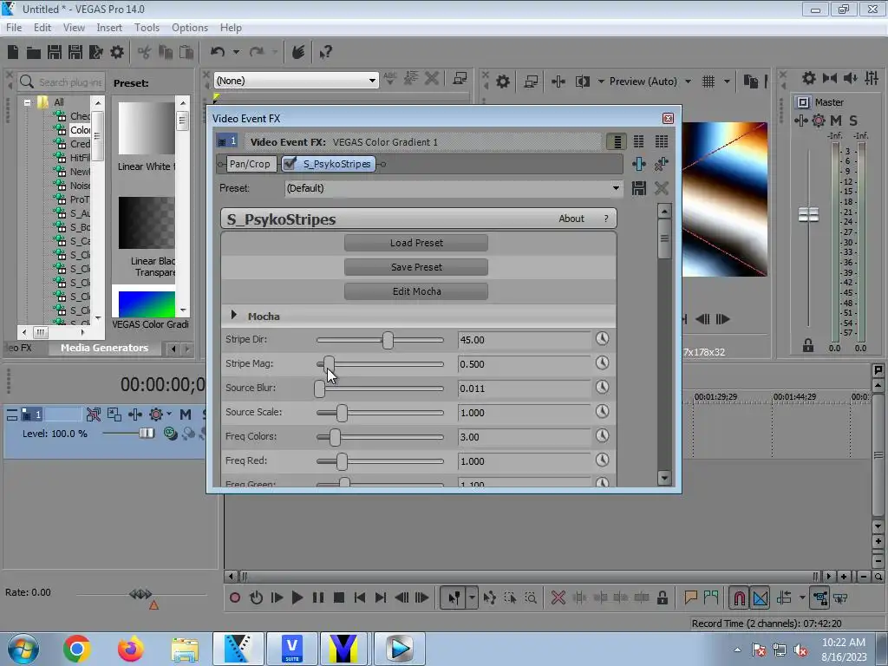
Task: Open the Tools menu
Action: pyautogui.click(x=147, y=28)
